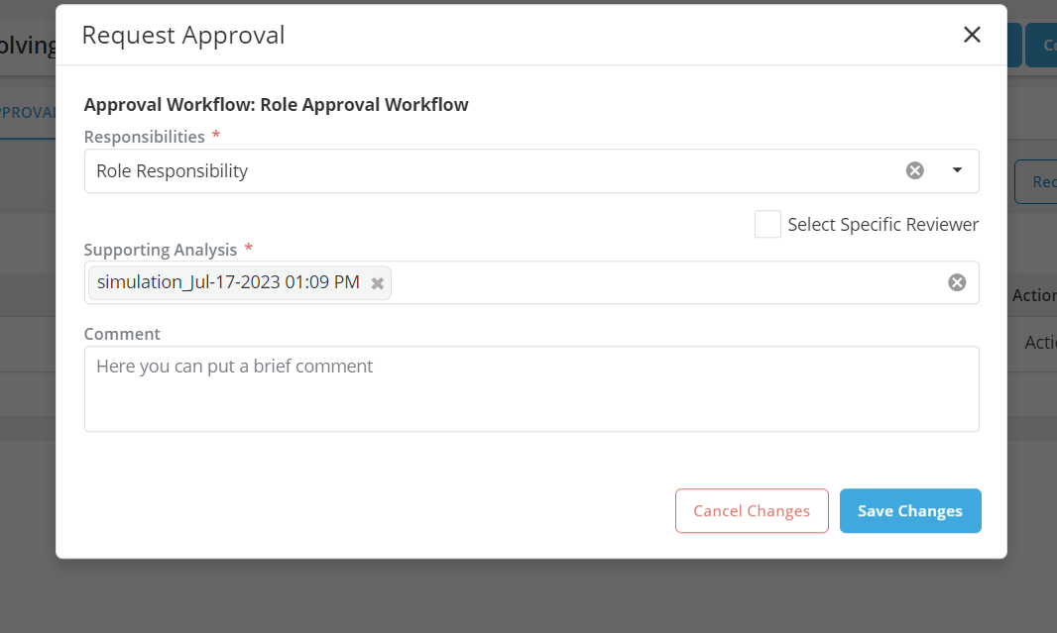Remove the simulation_Jul-17-2023 tag
The width and height of the screenshot is (1057, 633).
[x=377, y=283]
